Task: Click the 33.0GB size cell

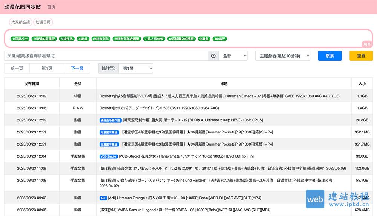Action: tap(362, 156)
